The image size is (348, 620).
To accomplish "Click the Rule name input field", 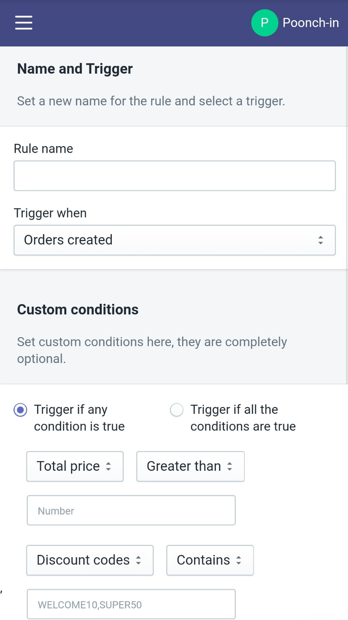I will tap(174, 176).
